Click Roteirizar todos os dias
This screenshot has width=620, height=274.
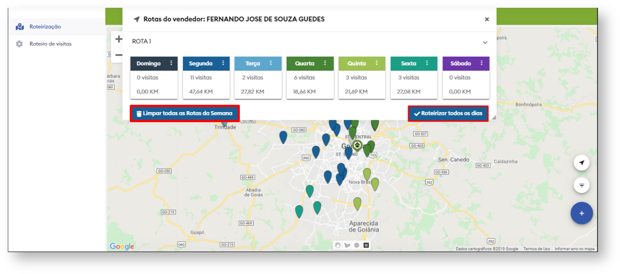448,113
